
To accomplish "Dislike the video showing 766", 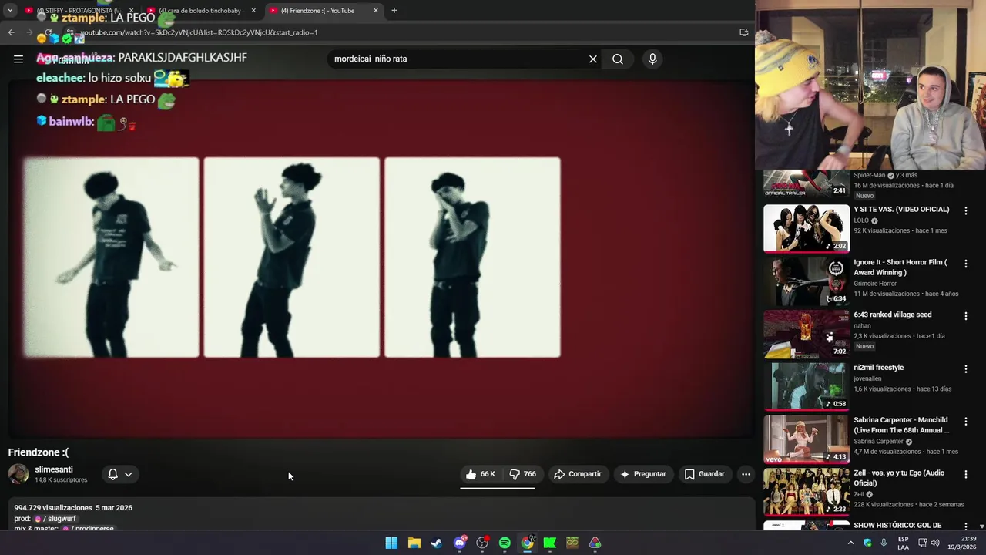I will (x=523, y=474).
